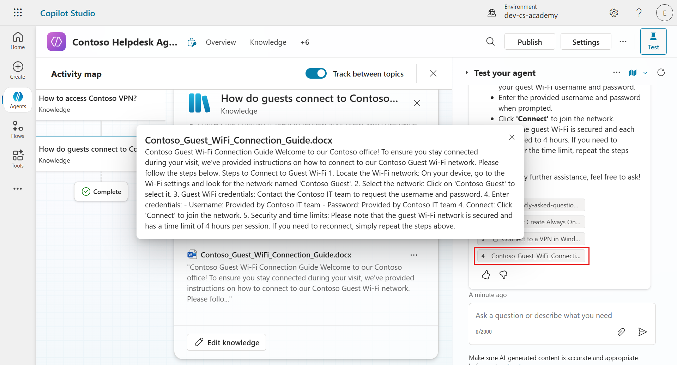Click the thumbs down feedback icon
Screen dimensions: 677x365
point(503,275)
